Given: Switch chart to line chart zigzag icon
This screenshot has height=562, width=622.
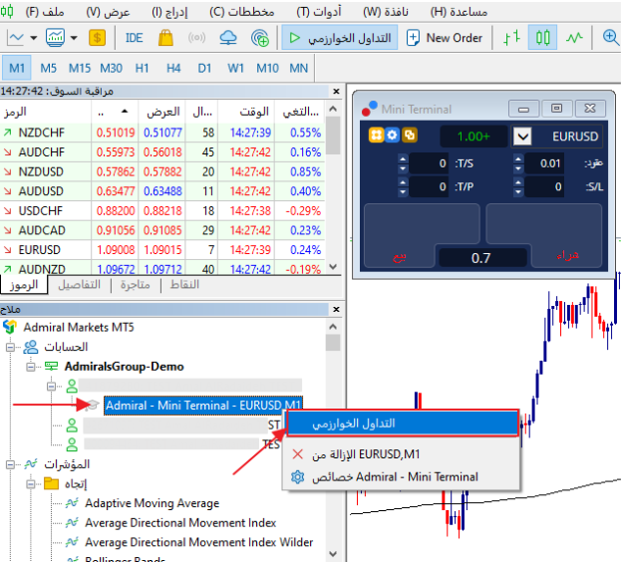Looking at the screenshot, I should pyautogui.click(x=574, y=38).
